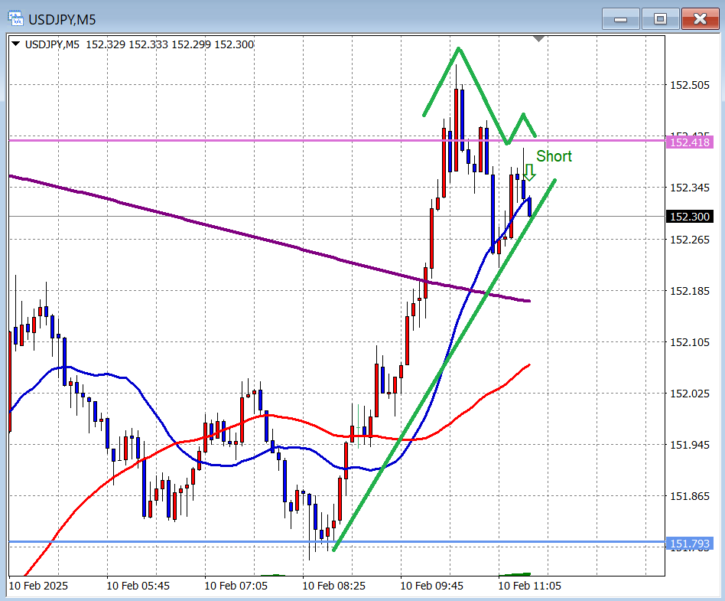Maximize the USDJPY,M5 chart window
Viewport: 725px width, 601px height.
[x=659, y=19]
